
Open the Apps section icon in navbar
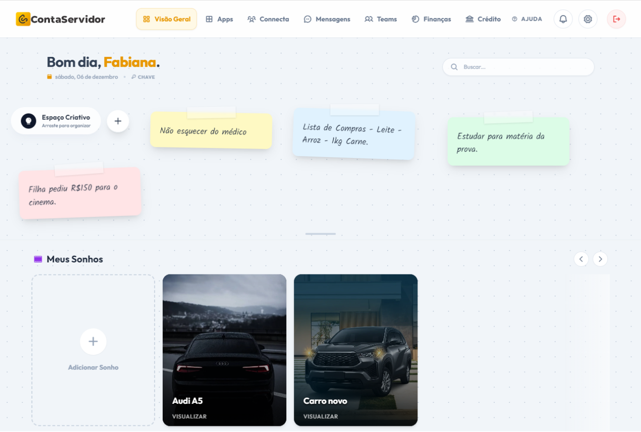[208, 19]
